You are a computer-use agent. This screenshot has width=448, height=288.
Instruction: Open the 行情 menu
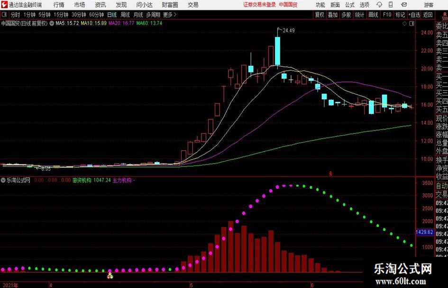coord(59,5)
